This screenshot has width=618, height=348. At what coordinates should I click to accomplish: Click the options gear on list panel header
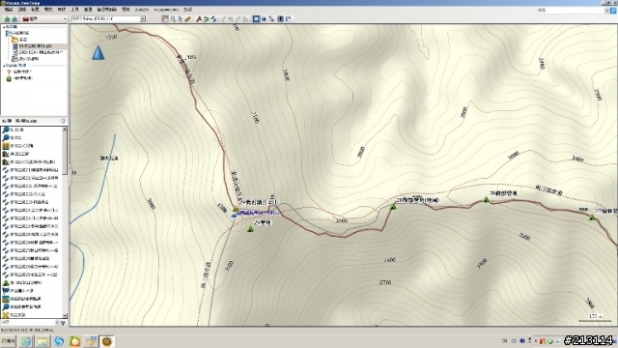(x=63, y=121)
